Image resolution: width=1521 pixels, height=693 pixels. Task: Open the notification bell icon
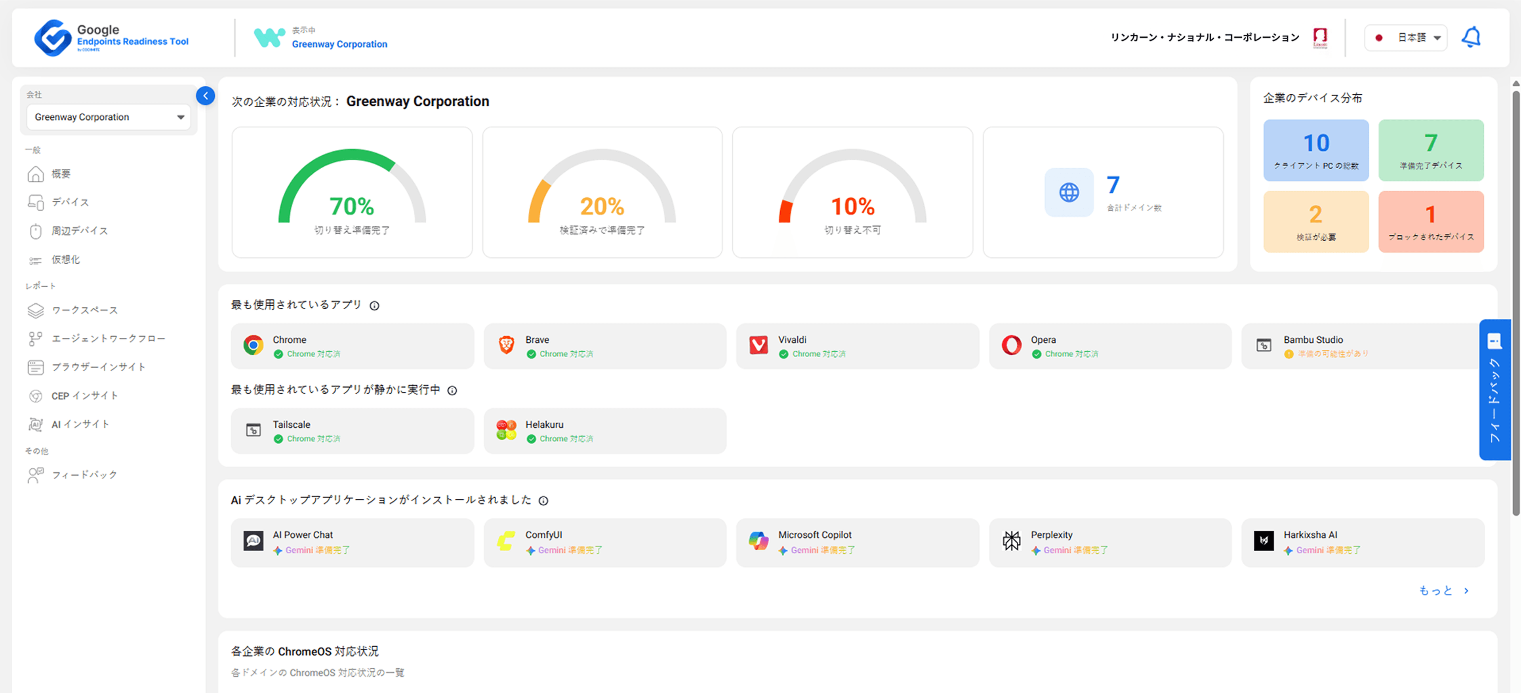coord(1470,37)
